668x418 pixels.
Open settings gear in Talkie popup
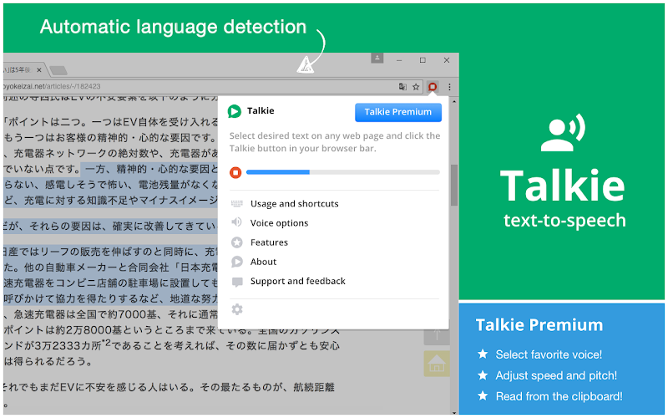click(x=237, y=309)
